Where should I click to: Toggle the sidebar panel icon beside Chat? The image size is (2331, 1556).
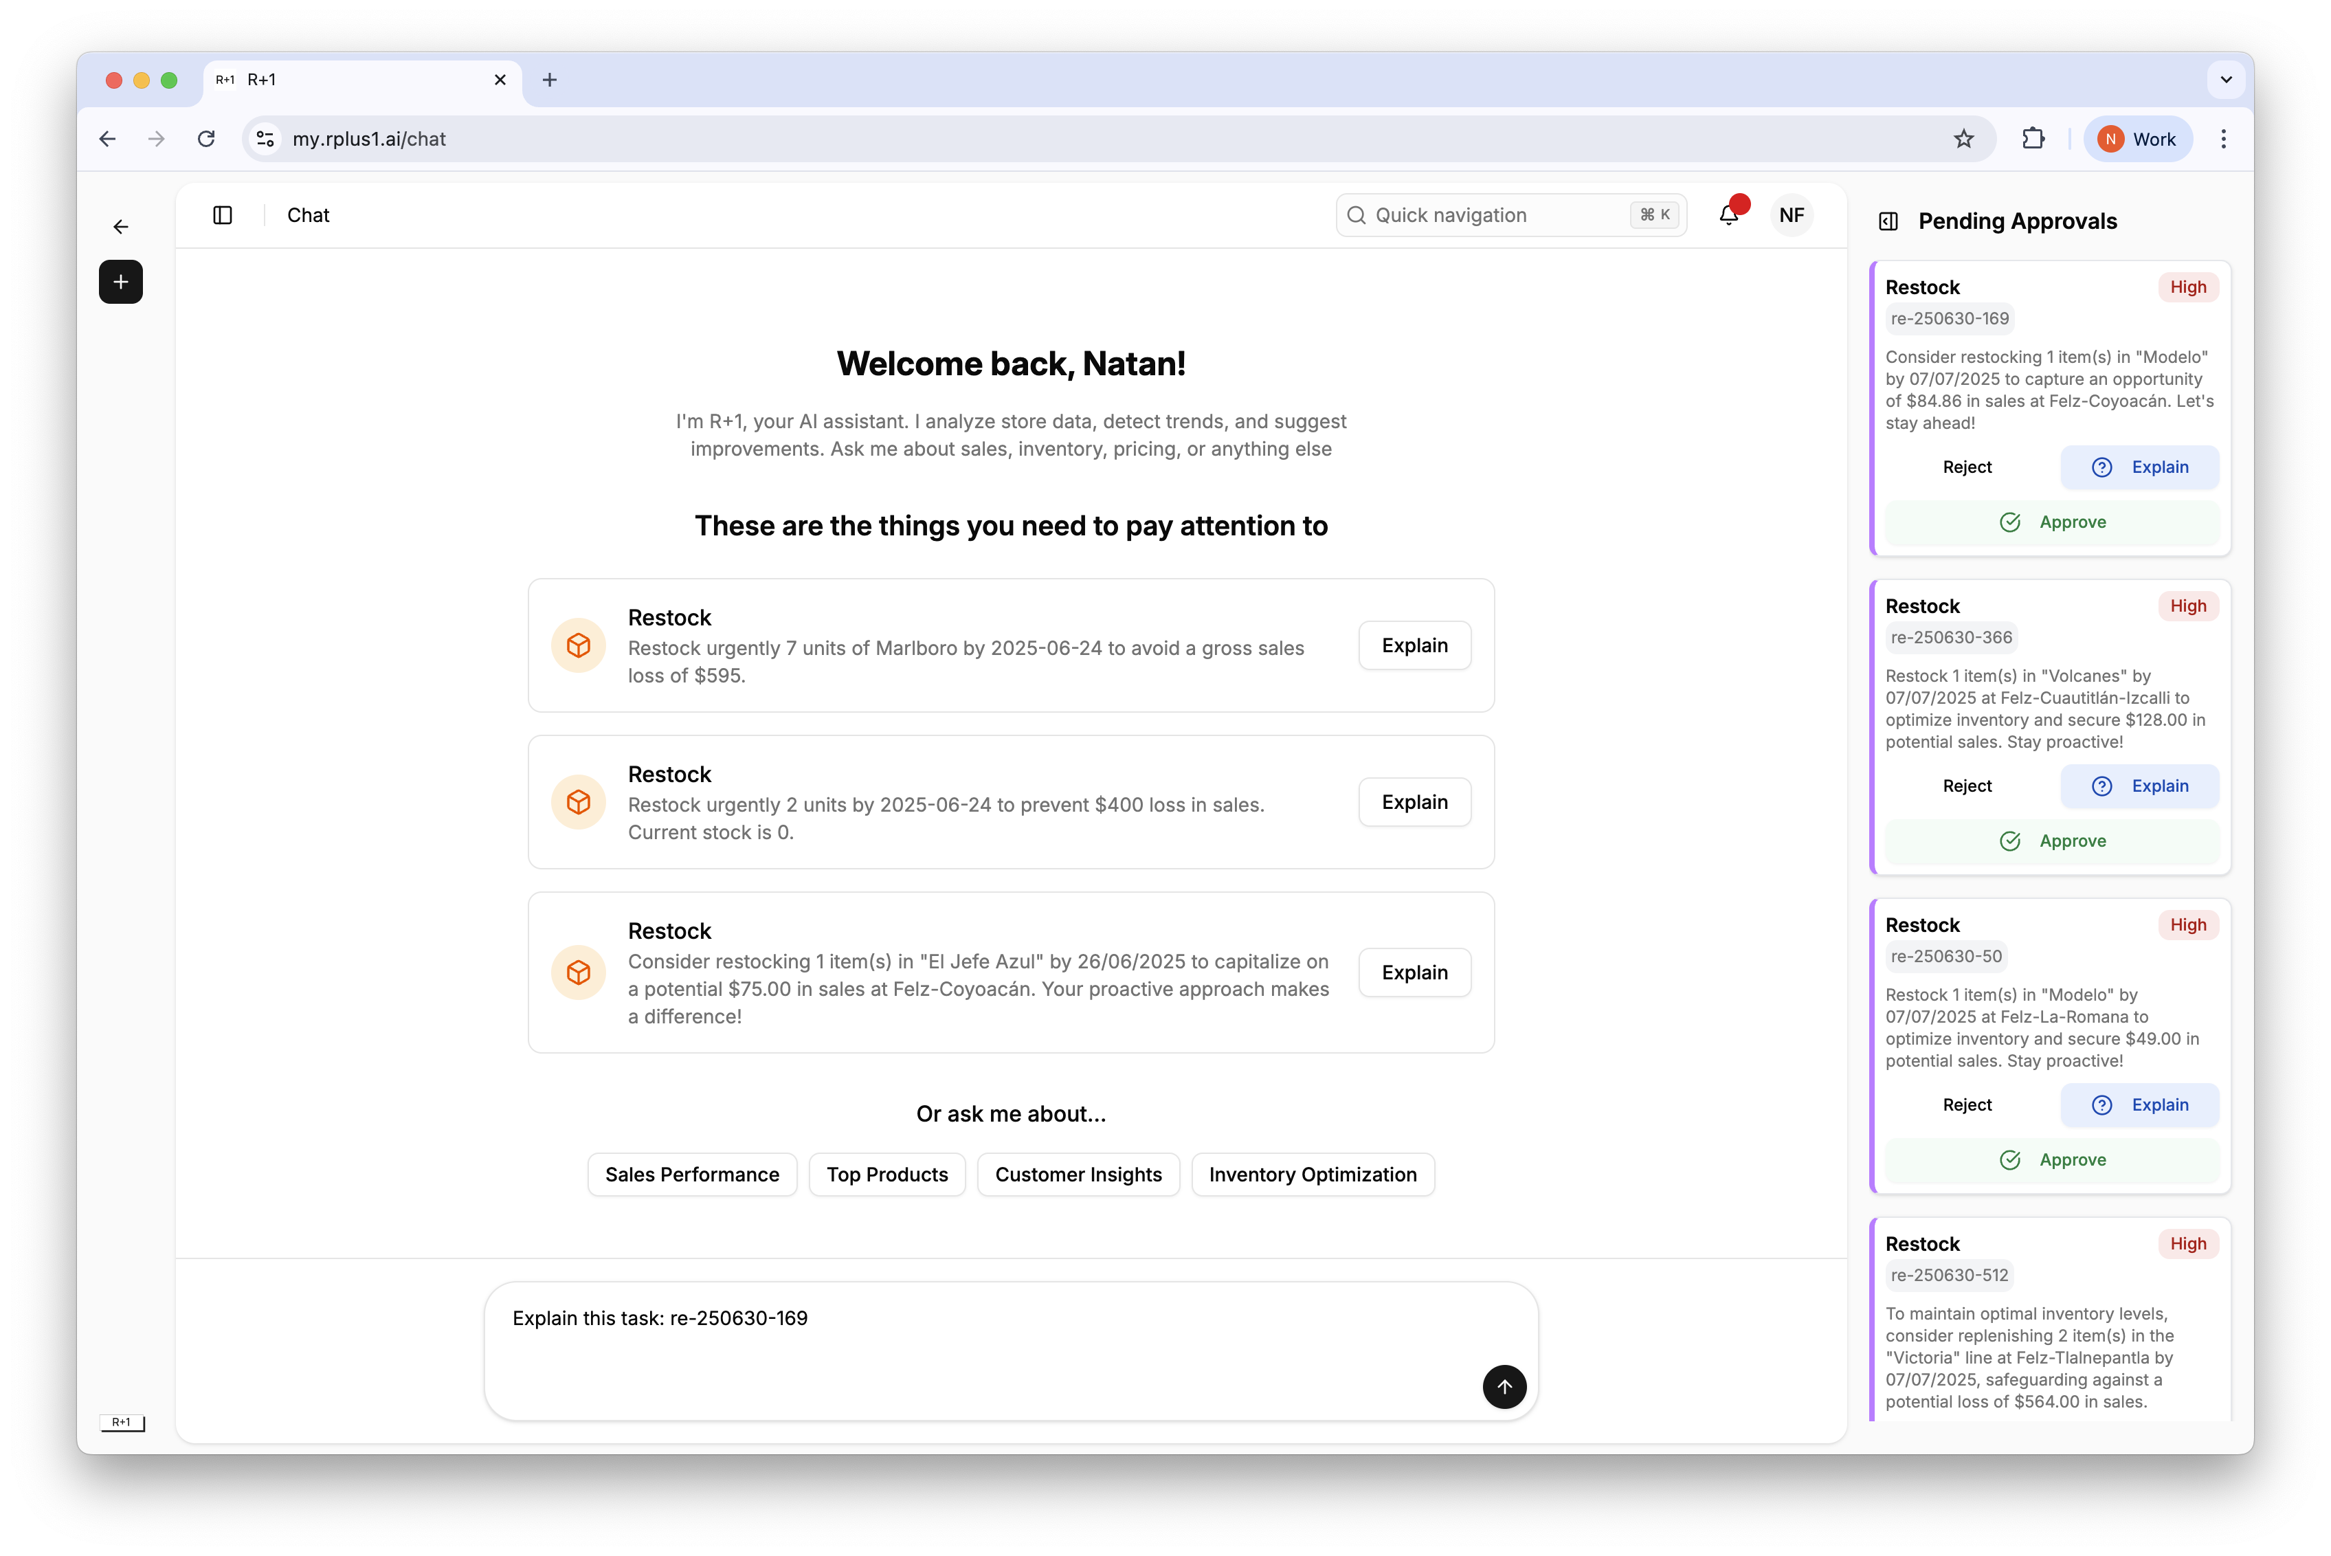point(222,215)
